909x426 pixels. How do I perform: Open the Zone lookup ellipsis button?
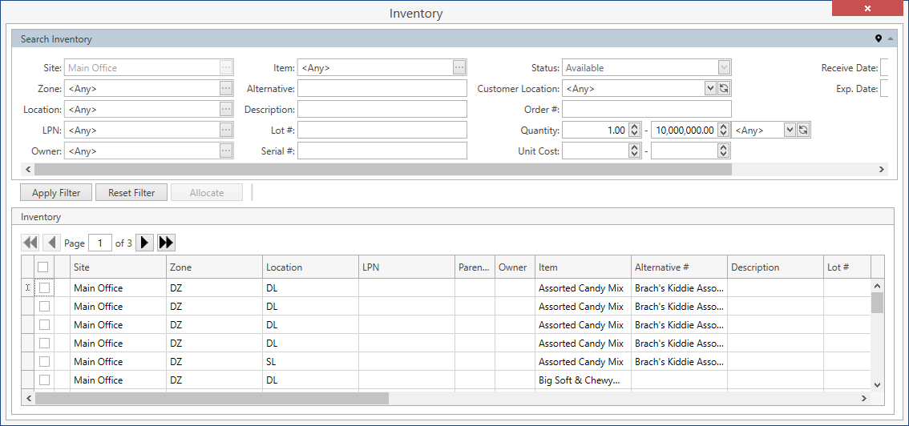pyautogui.click(x=226, y=89)
